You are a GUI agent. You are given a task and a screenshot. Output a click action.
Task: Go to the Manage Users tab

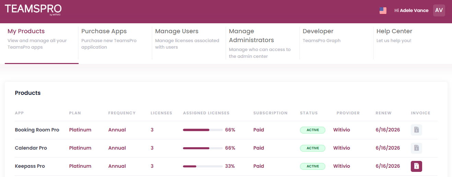point(177,31)
